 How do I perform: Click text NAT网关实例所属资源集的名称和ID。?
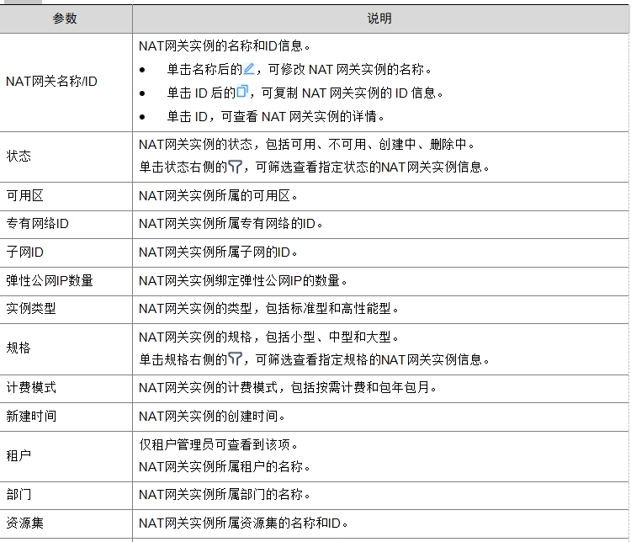pyautogui.click(x=243, y=523)
